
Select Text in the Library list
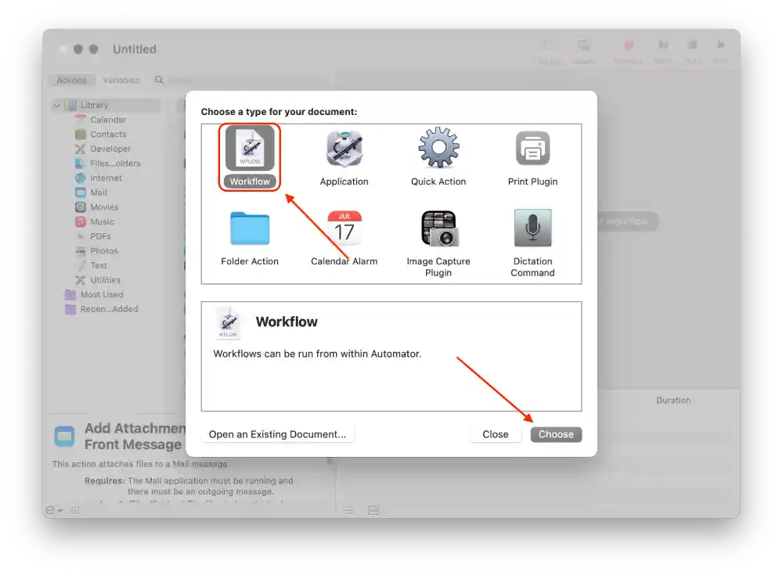click(x=98, y=265)
